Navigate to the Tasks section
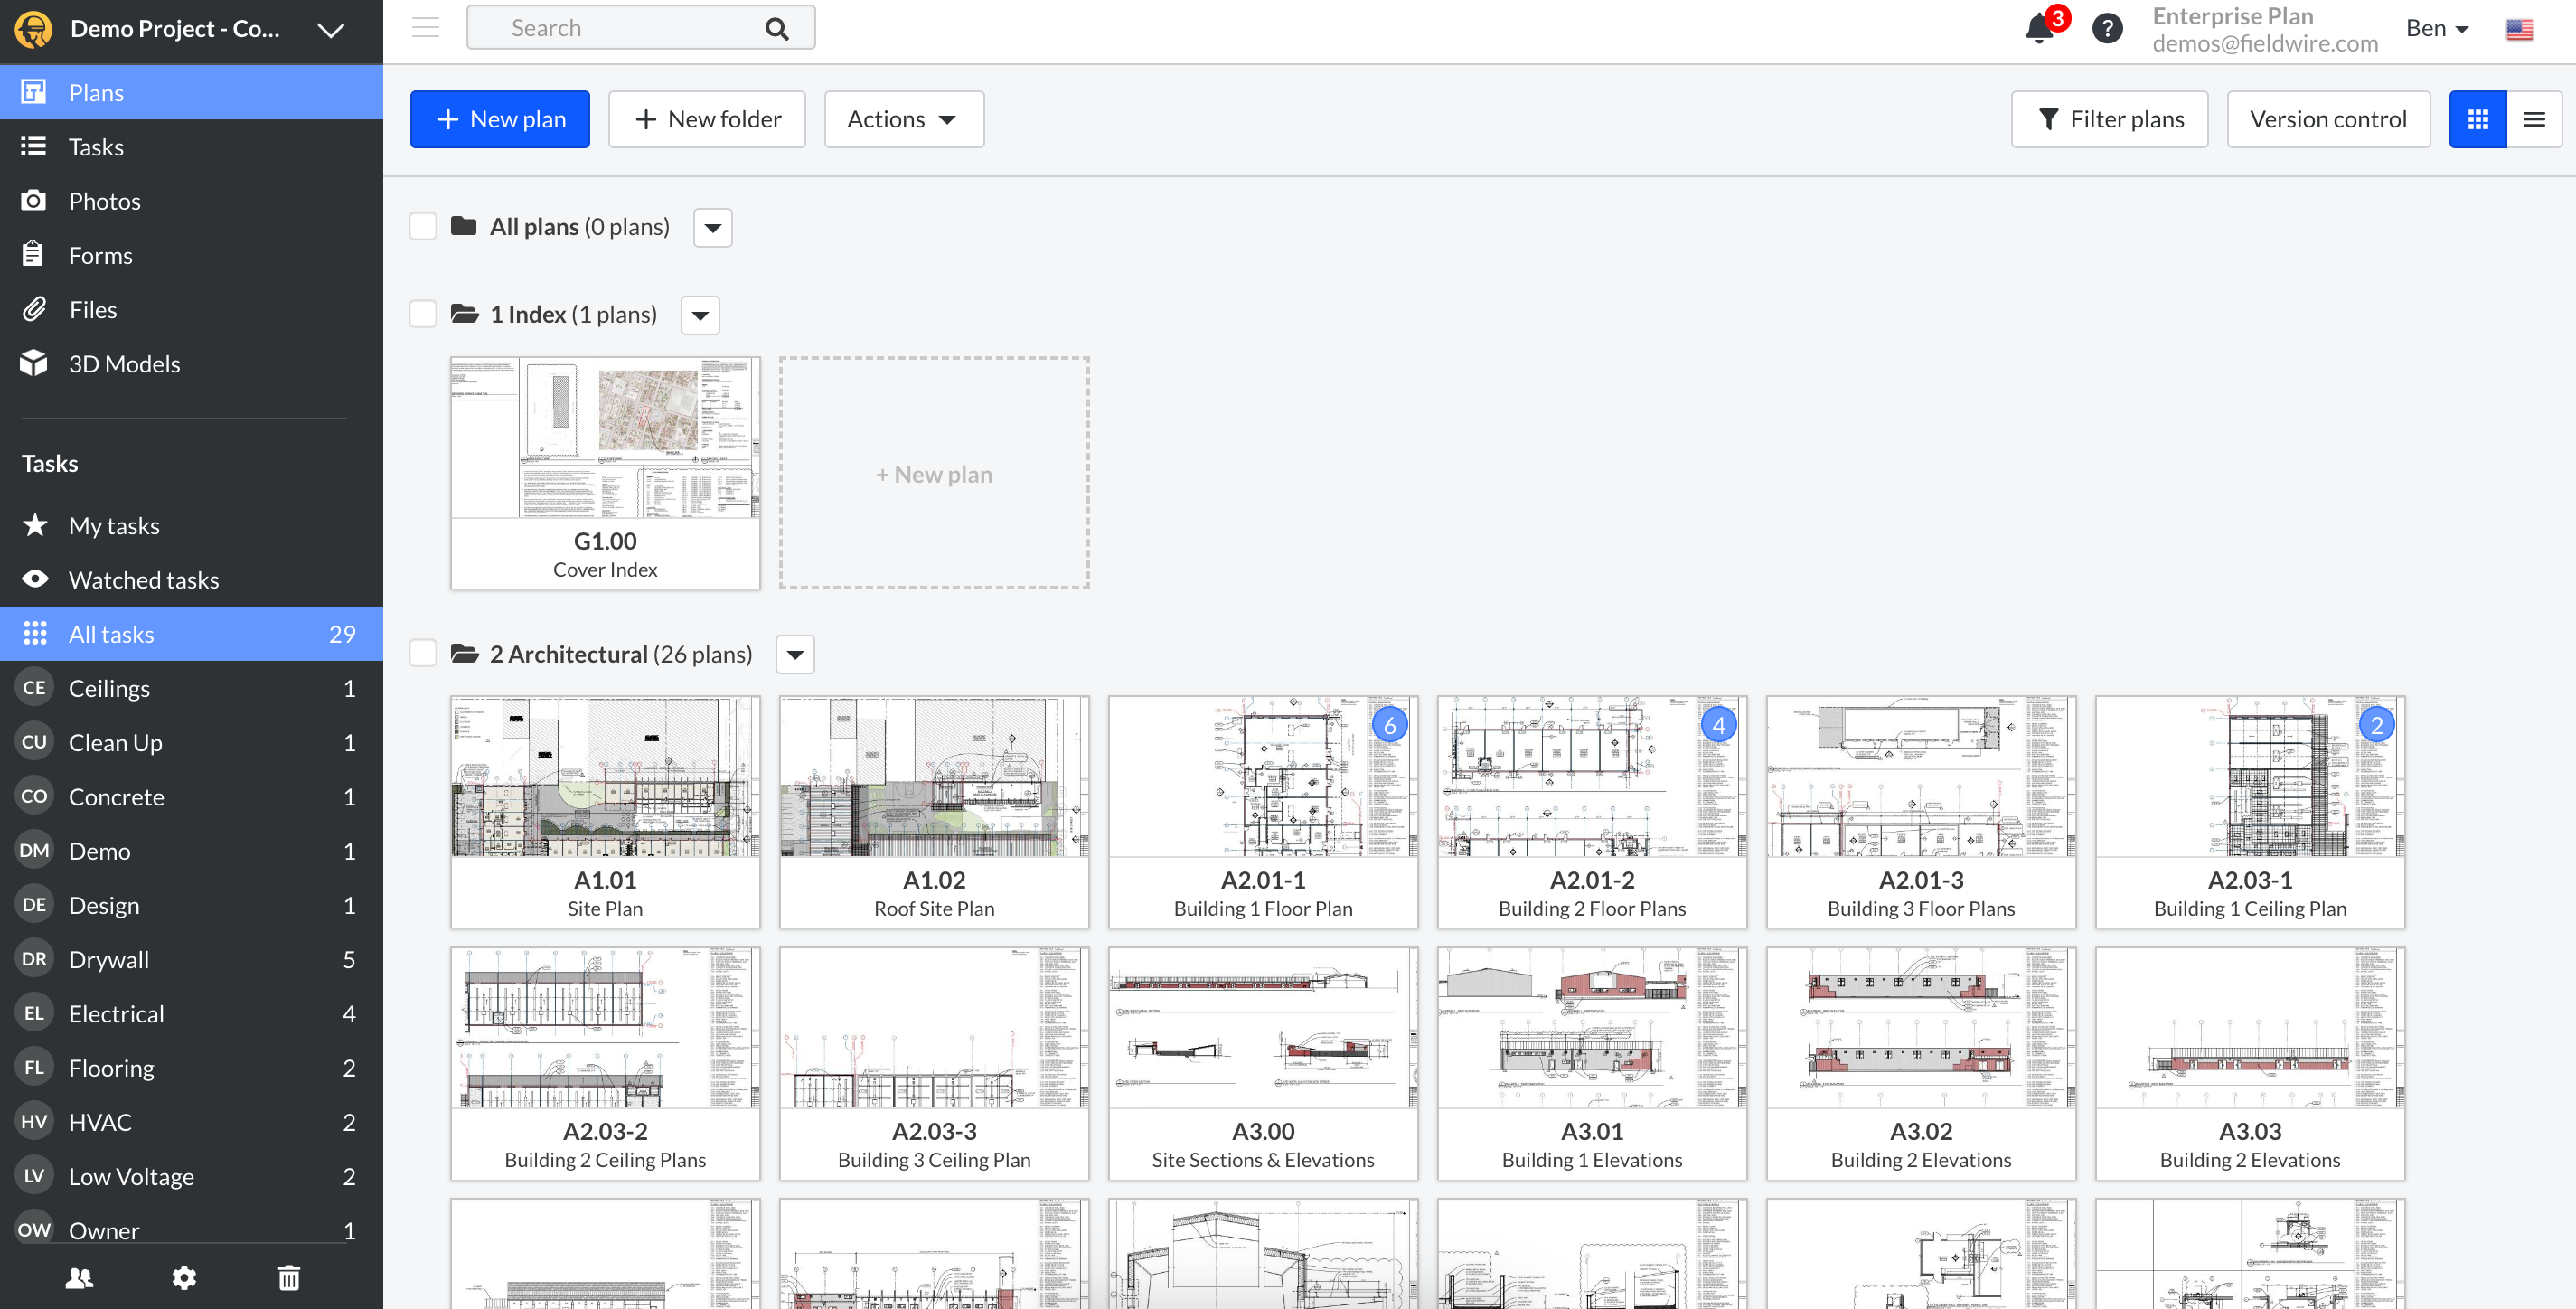The height and width of the screenshot is (1309, 2576). tap(96, 146)
